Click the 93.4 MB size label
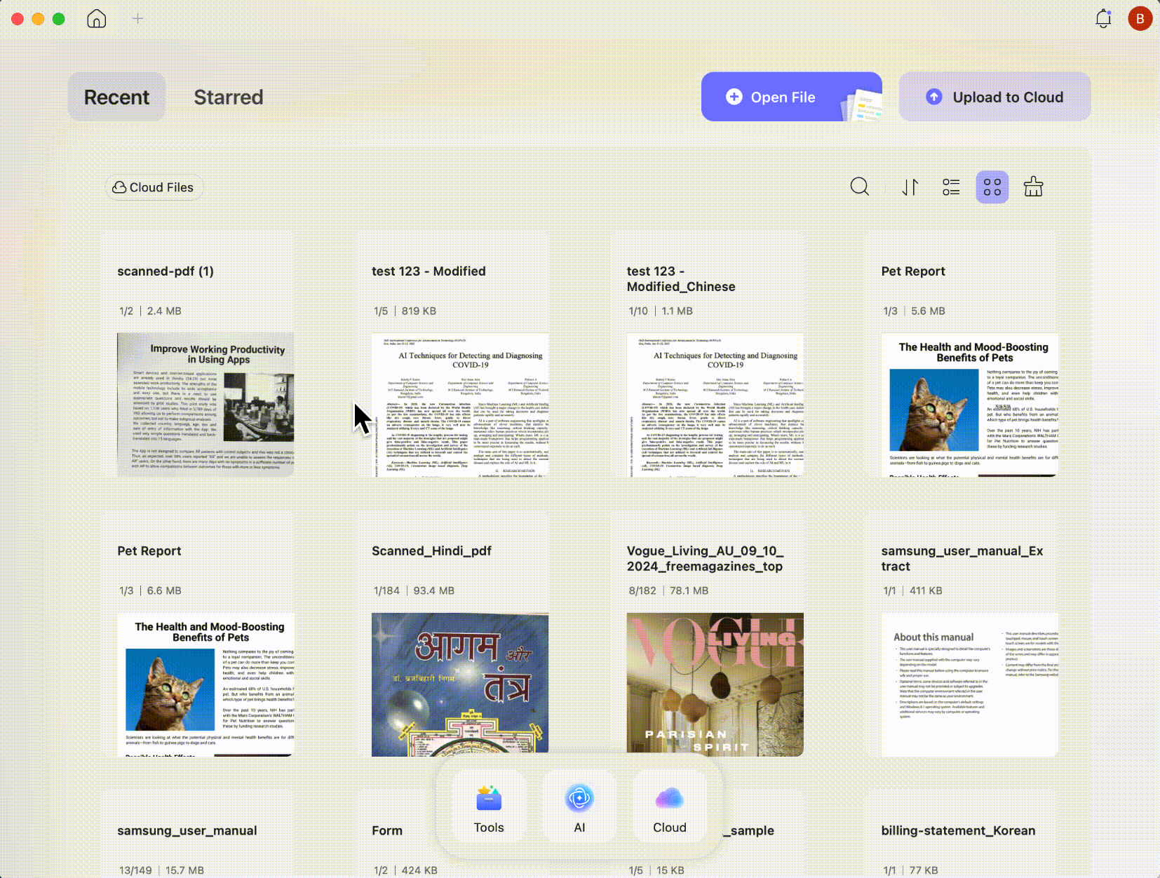This screenshot has height=878, width=1160. tap(434, 590)
